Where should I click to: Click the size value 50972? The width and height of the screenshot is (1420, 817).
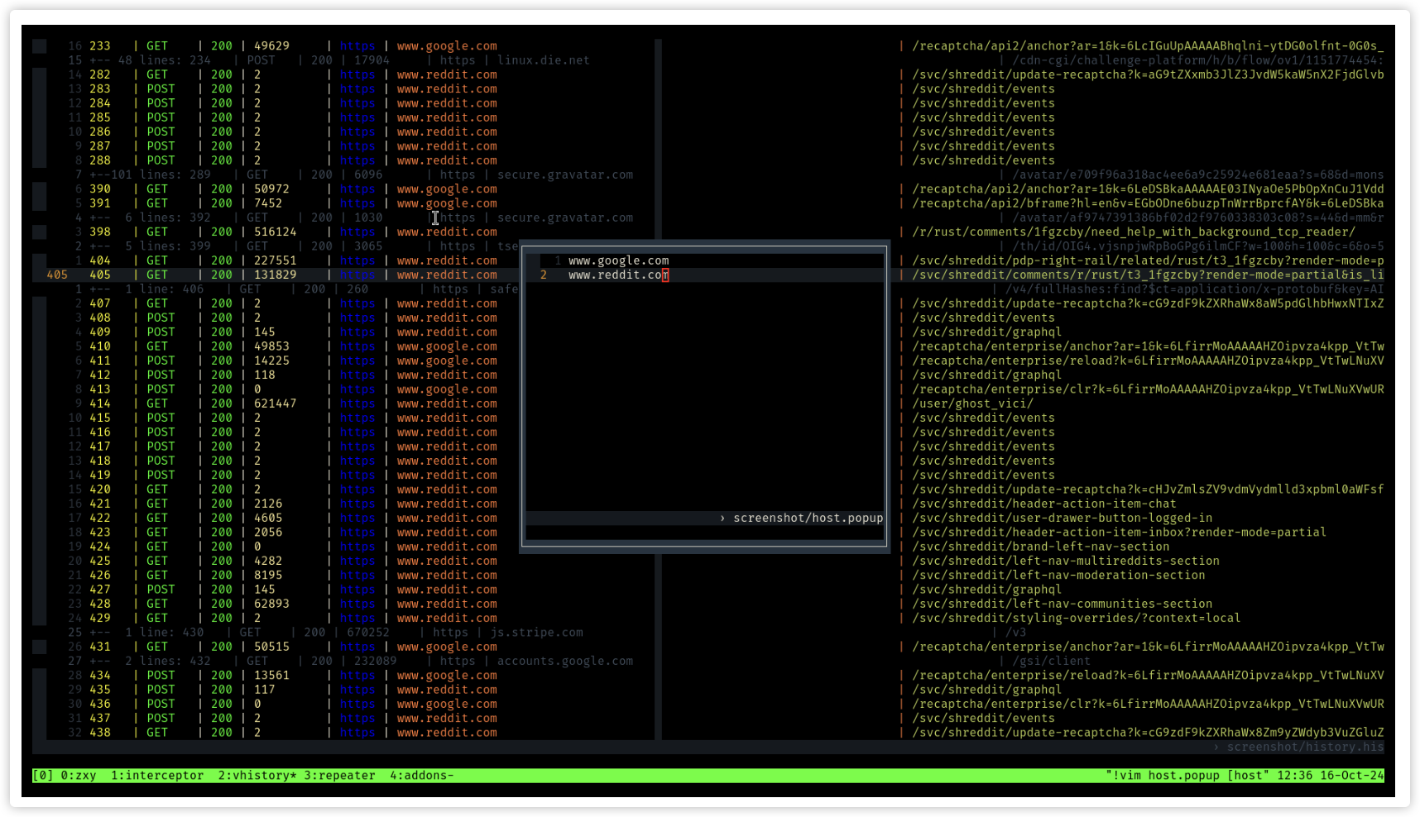tap(271, 189)
